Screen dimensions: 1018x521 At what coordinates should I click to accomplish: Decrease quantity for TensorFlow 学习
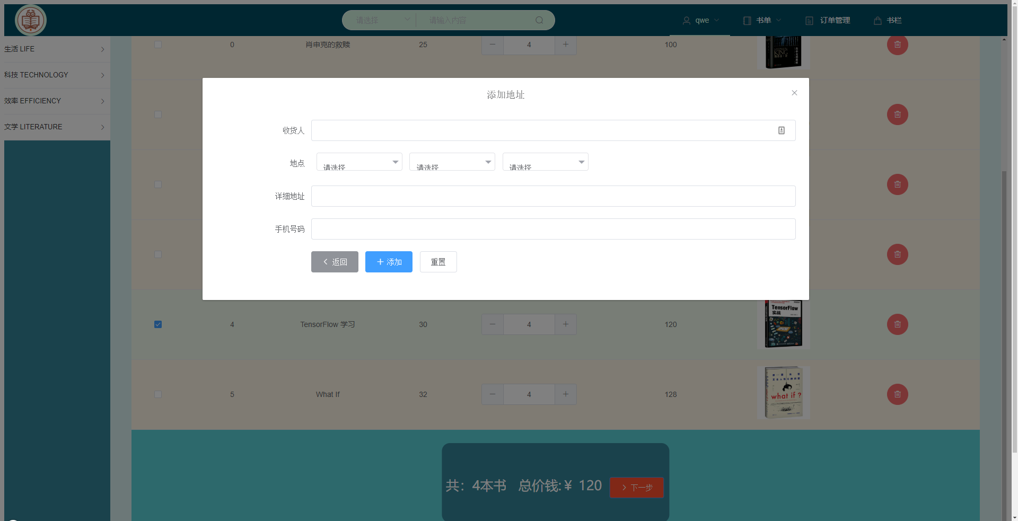(493, 324)
